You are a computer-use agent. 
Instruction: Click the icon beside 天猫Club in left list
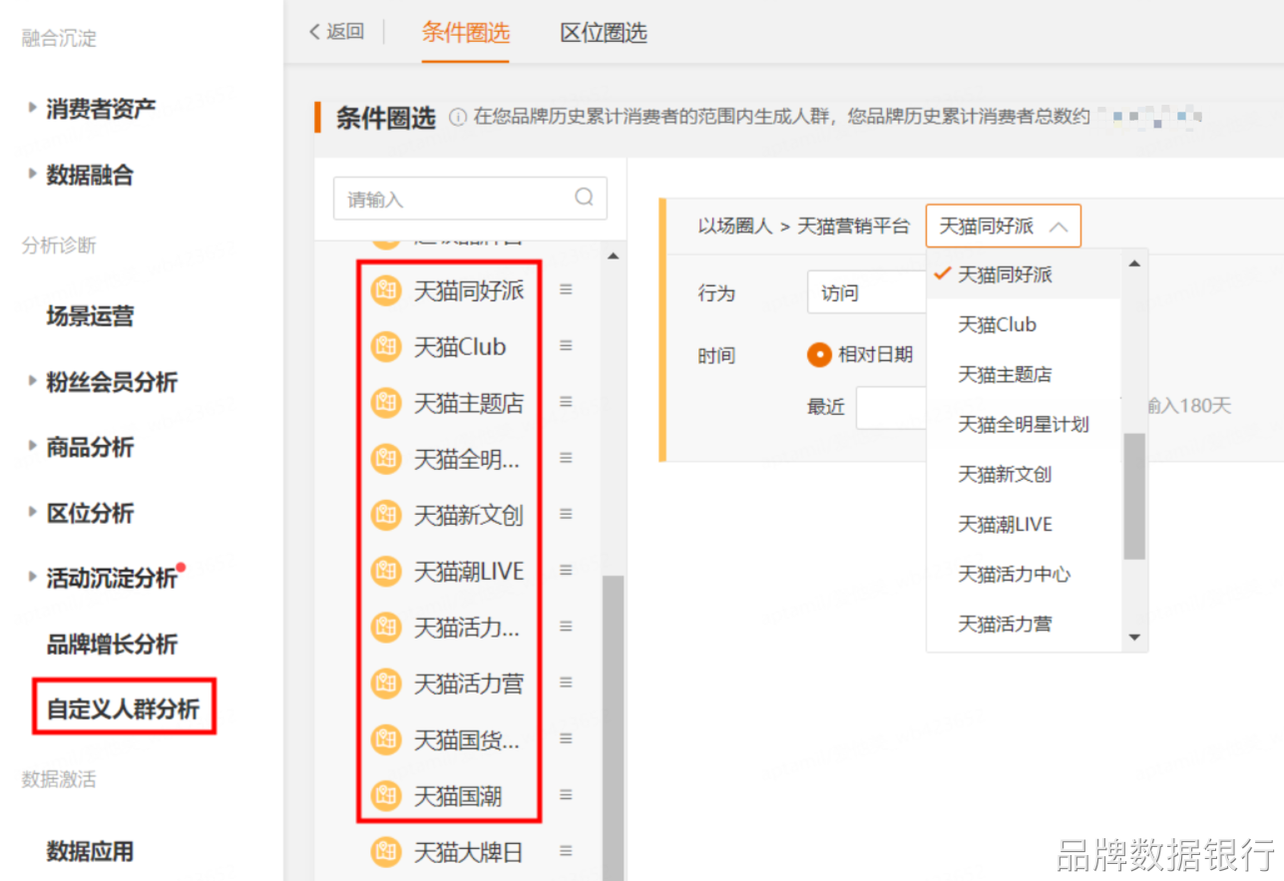386,347
